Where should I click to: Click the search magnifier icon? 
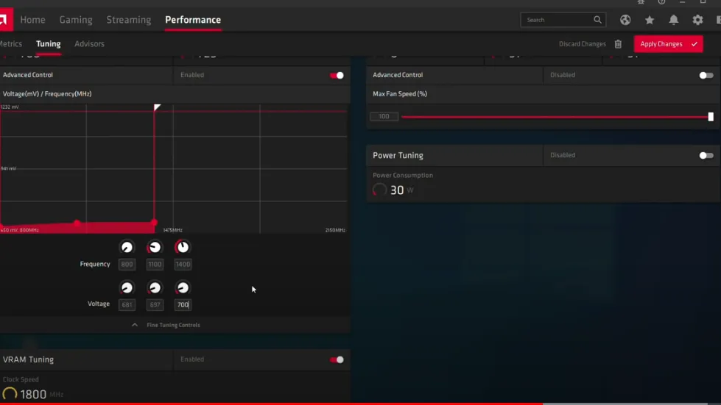[597, 20]
